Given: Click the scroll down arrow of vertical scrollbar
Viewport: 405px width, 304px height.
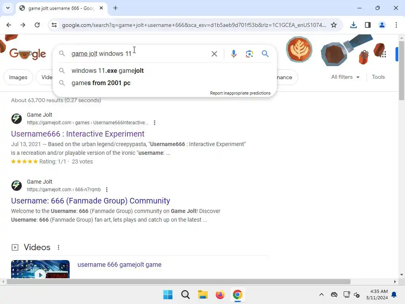Looking at the screenshot, I should coord(401,275).
